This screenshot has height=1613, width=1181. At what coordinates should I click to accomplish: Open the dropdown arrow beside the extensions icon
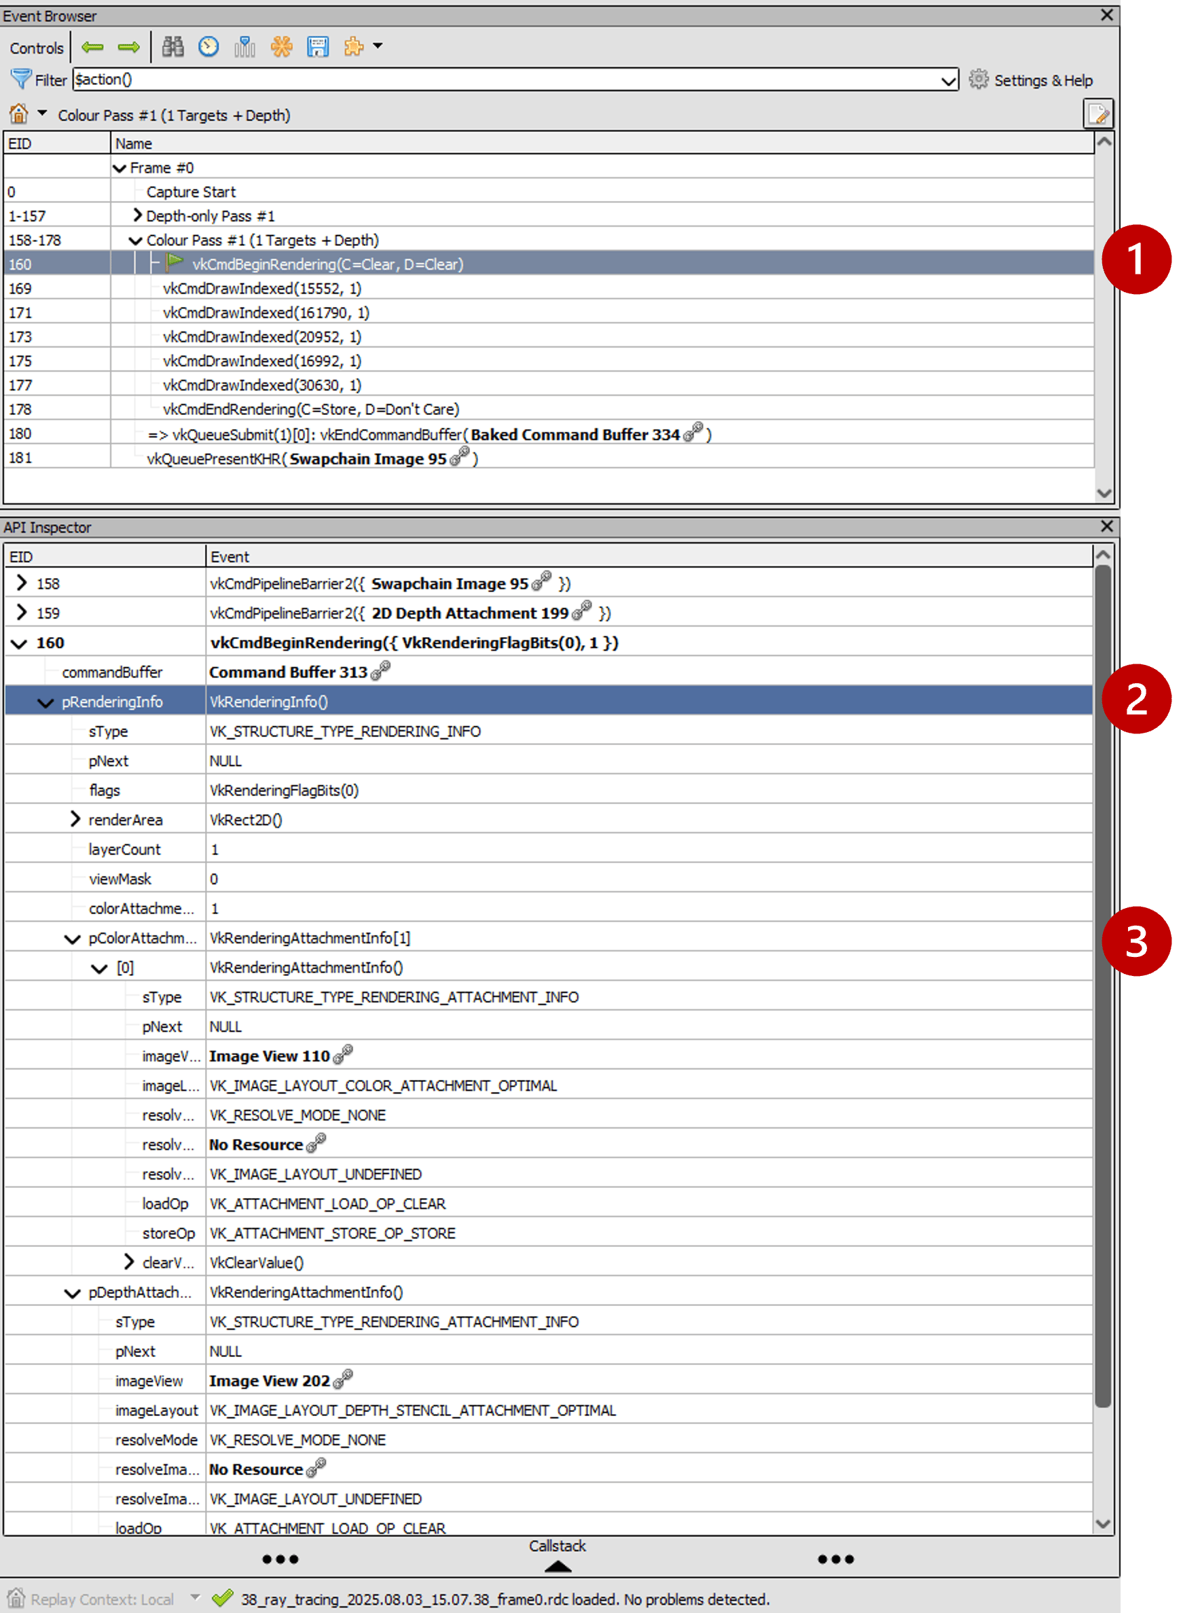[x=378, y=46]
